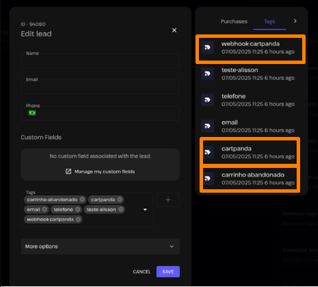Select the Tags tab

(270, 21)
